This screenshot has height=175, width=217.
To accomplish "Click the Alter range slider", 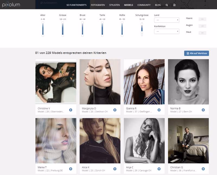I will click(43, 29).
